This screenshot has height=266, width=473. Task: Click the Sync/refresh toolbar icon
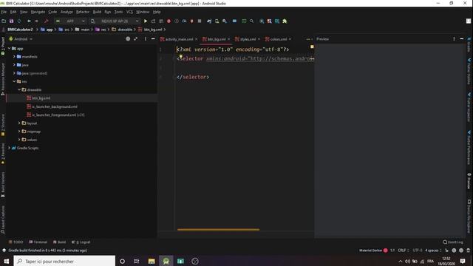19,21
